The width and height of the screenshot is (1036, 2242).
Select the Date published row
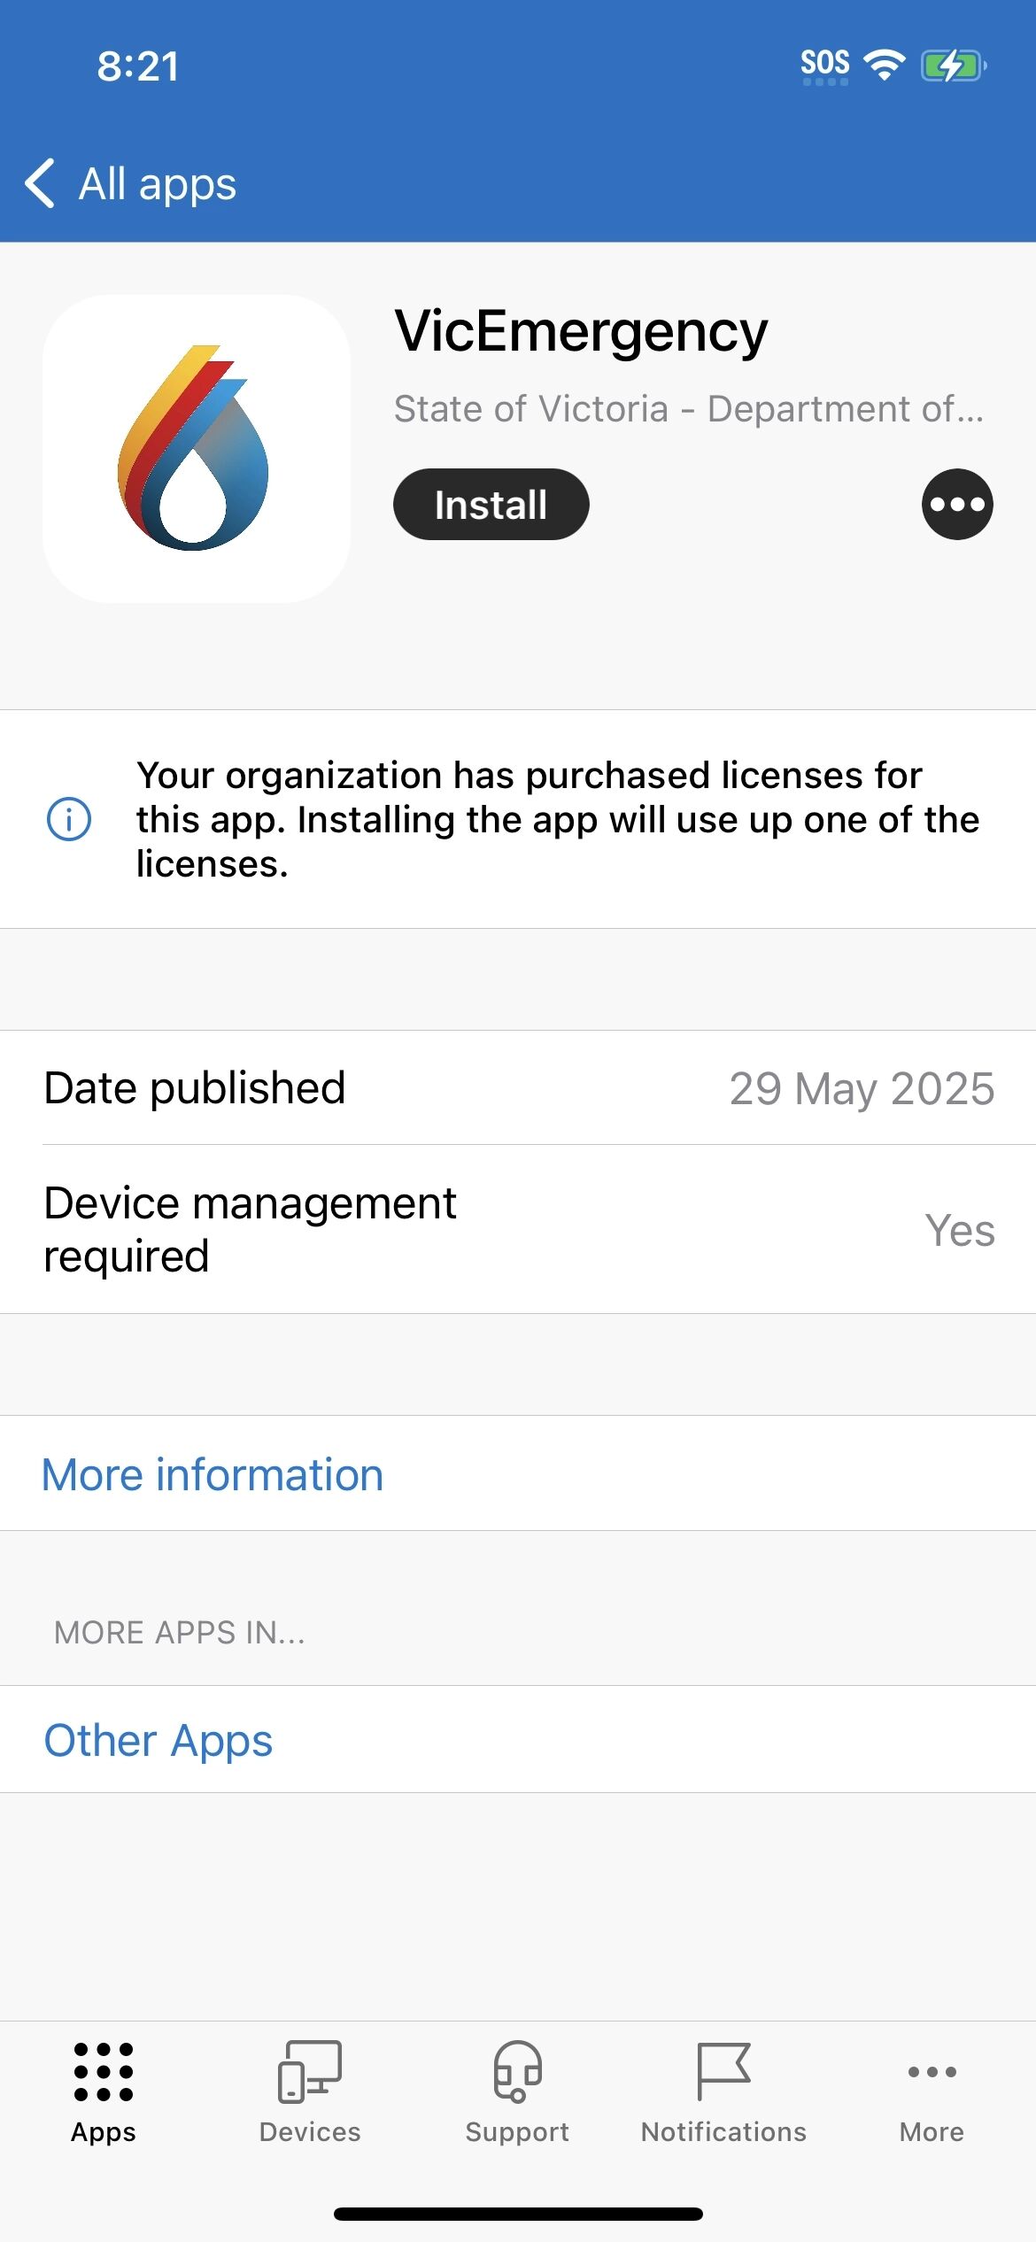pyautogui.click(x=518, y=1087)
